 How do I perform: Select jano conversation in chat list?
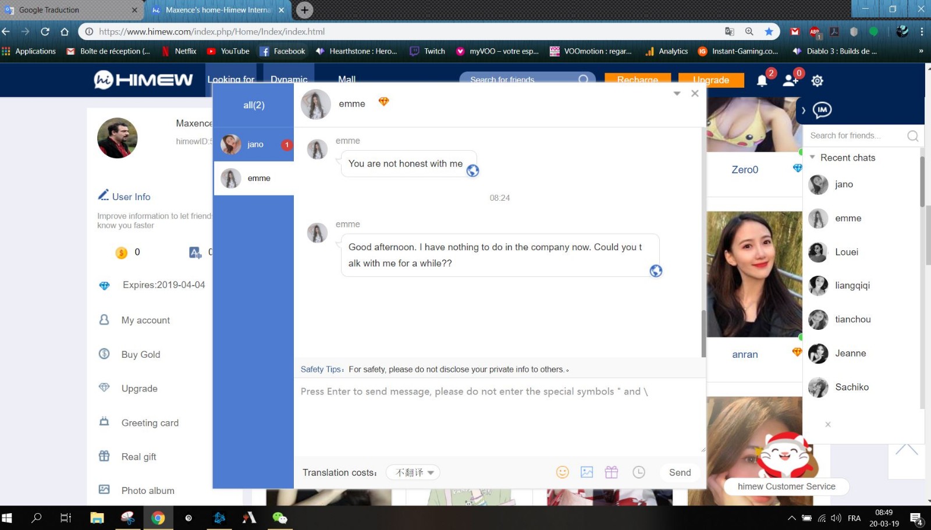click(x=255, y=144)
